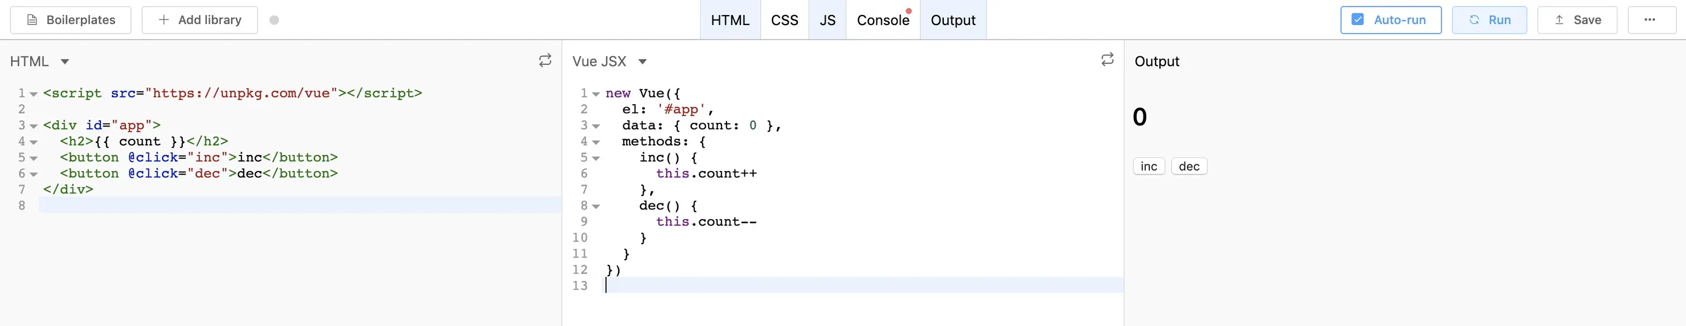
Task: Click the gray status dot beside Add library
Action: tap(274, 20)
